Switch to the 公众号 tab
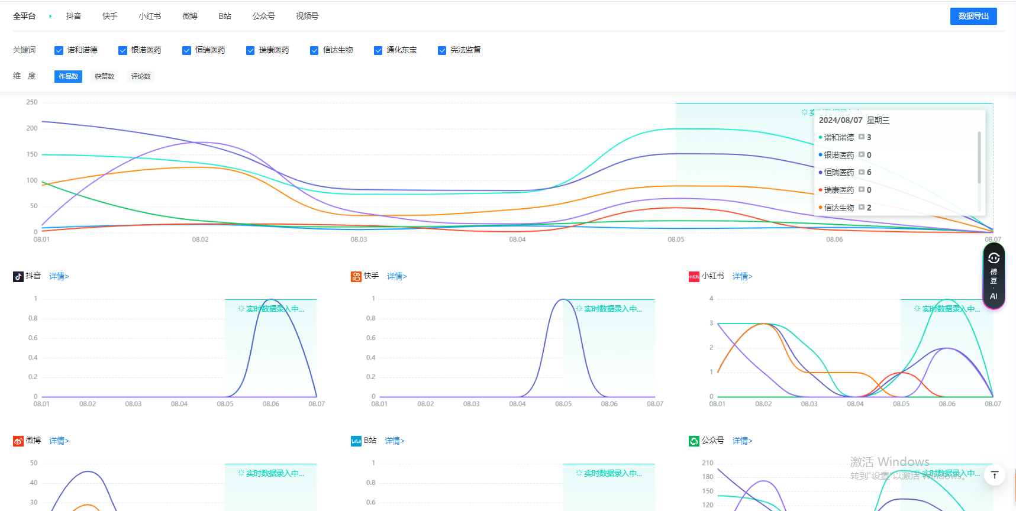 264,16
